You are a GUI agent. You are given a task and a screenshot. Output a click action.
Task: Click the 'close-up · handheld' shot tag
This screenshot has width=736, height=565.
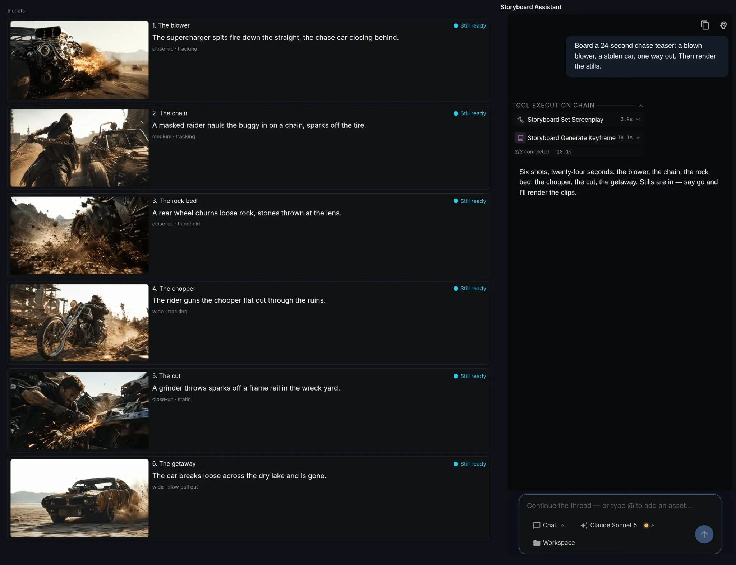coord(176,224)
